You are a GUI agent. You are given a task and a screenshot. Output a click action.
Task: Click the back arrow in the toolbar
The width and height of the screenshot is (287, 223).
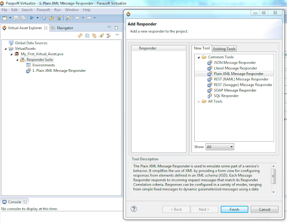[77, 18]
